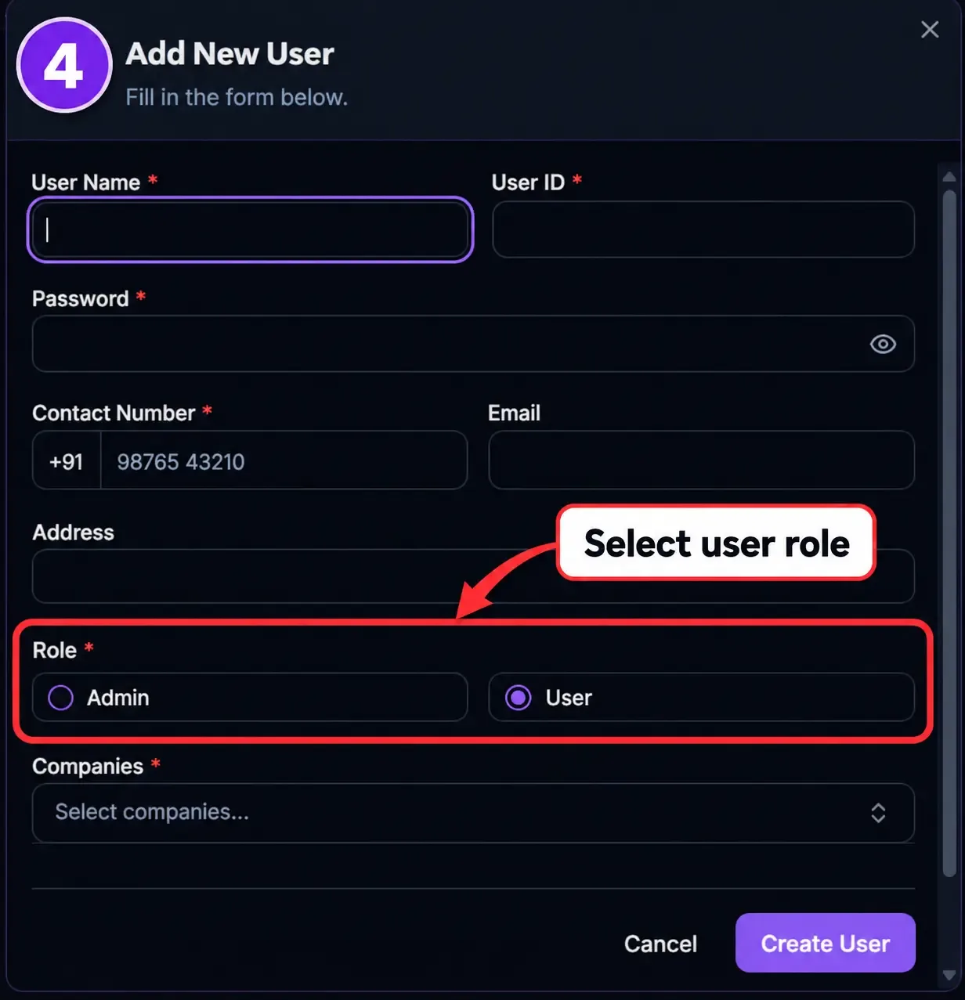Click the up-down chevron in Companies field
The width and height of the screenshot is (965, 1000).
pyautogui.click(x=878, y=813)
